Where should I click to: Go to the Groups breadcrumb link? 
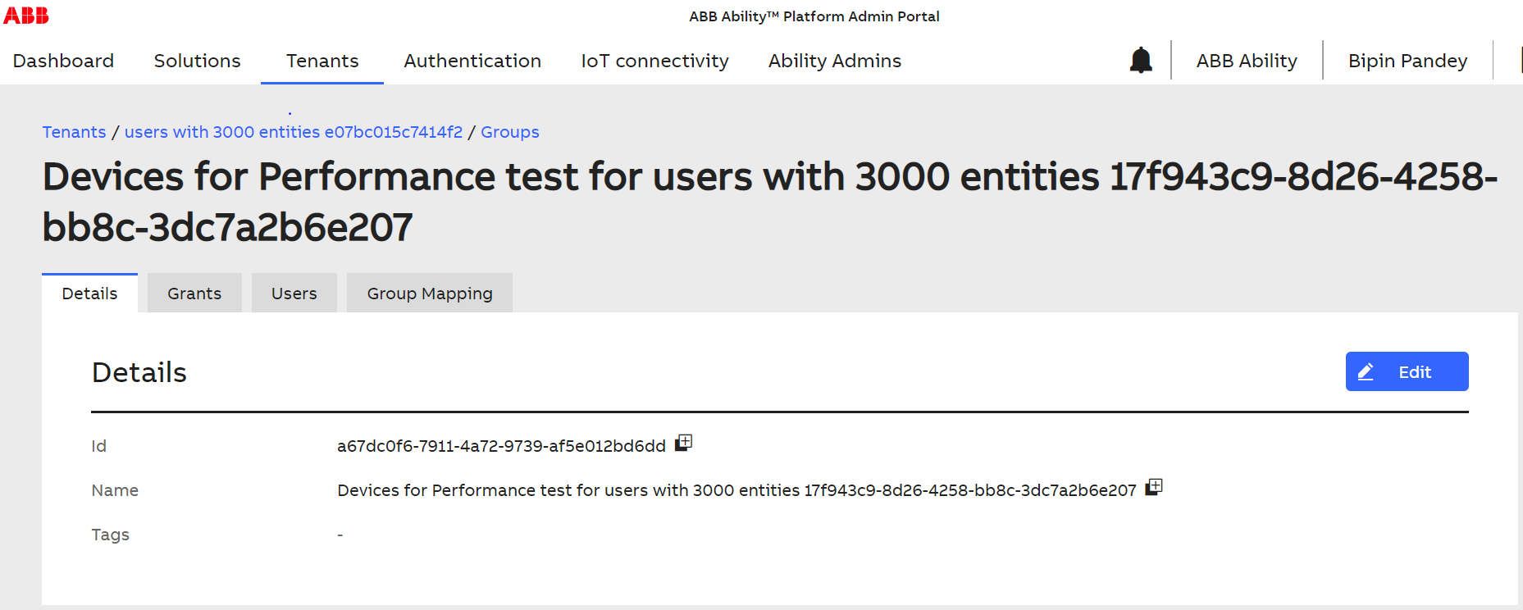(x=510, y=132)
